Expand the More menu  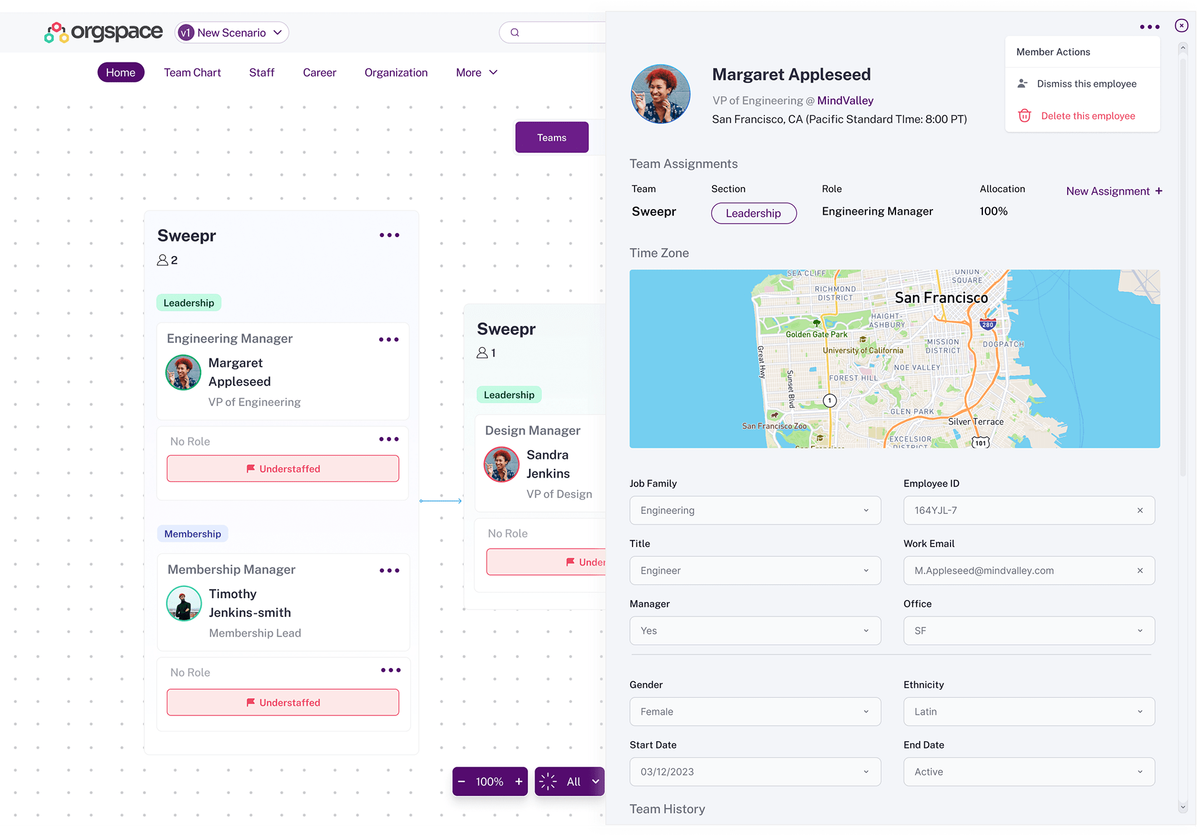pyautogui.click(x=476, y=72)
